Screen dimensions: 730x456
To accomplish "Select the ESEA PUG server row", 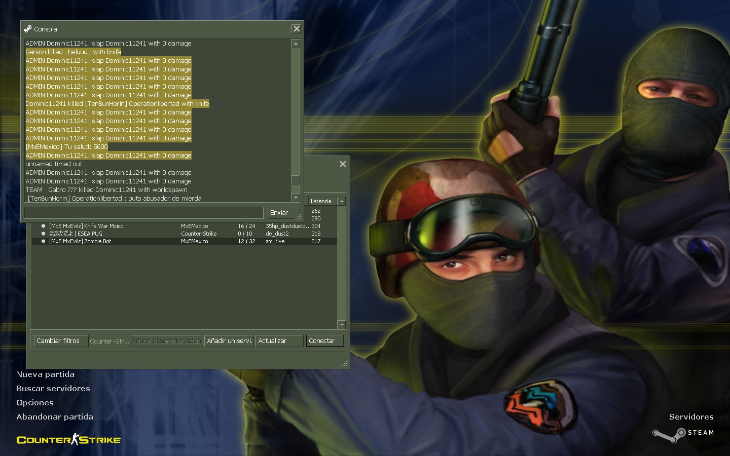I will (x=184, y=234).
